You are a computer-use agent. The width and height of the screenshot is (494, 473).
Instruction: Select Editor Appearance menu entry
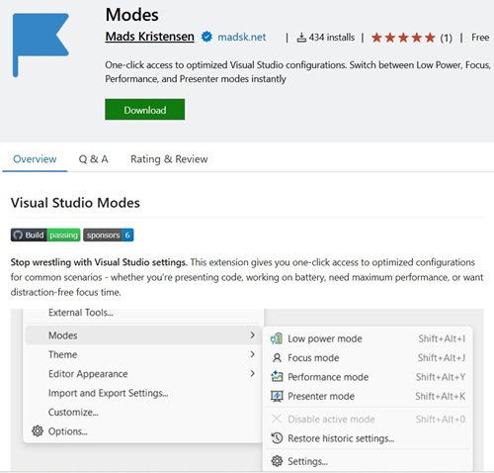[143, 373]
